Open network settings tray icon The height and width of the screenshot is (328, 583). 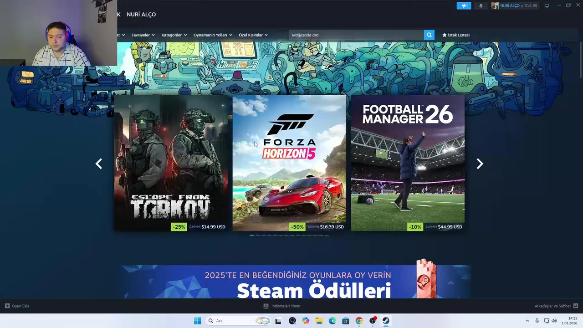[547, 321]
